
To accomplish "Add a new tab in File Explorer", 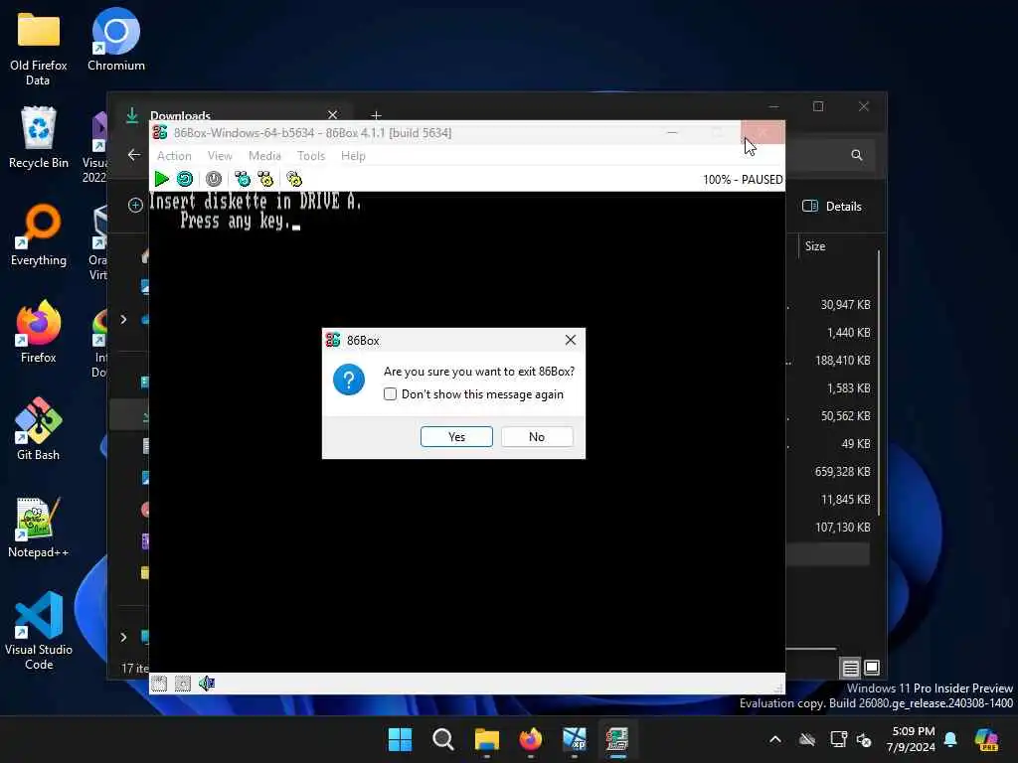I will [376, 115].
